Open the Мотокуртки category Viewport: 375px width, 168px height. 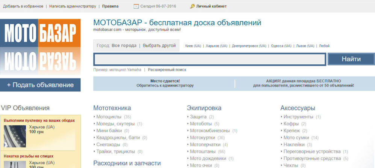point(203,138)
